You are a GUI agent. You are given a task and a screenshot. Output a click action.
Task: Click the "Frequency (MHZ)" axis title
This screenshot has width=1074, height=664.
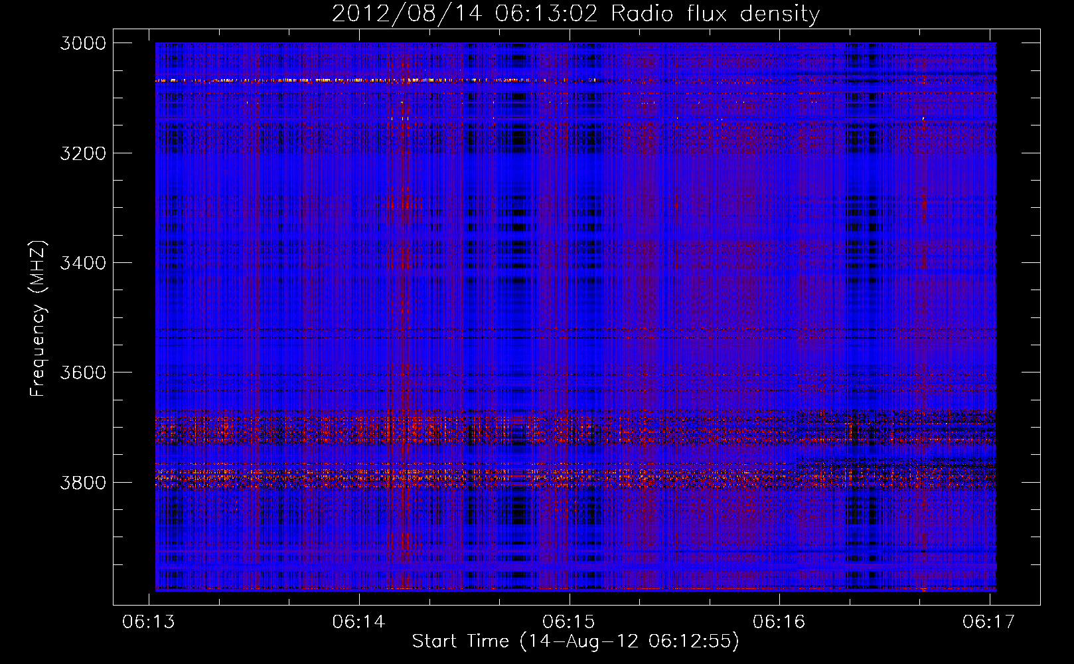(x=38, y=318)
